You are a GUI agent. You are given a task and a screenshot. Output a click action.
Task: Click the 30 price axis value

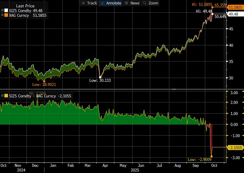click(231, 78)
